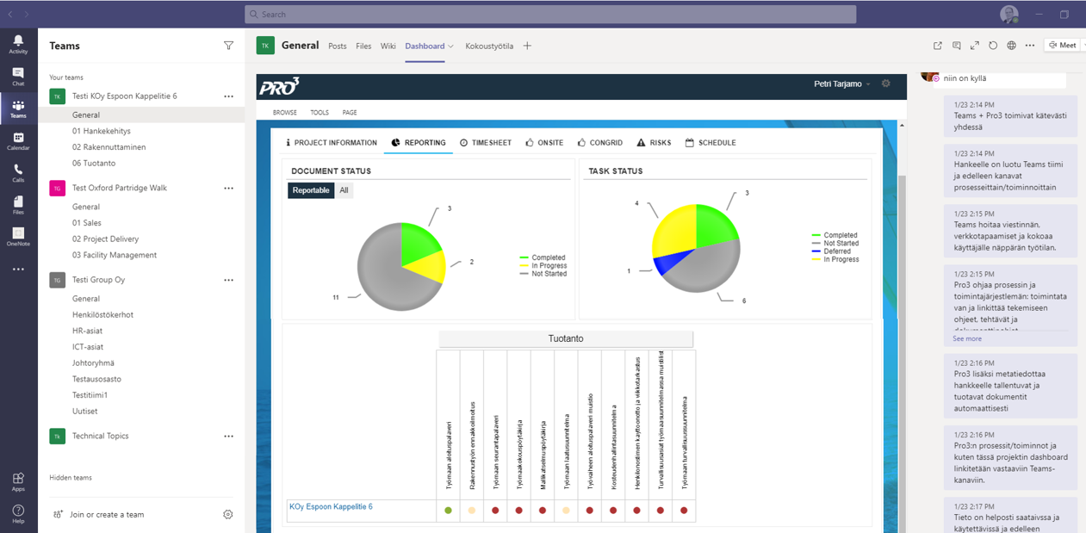Click the Search box in the title bar
This screenshot has height=533, width=1086.
pyautogui.click(x=550, y=15)
